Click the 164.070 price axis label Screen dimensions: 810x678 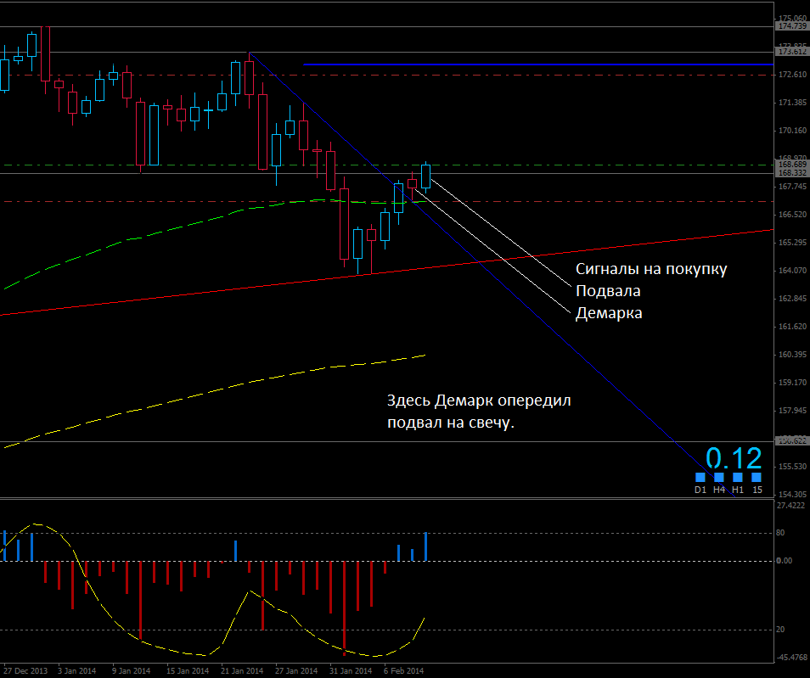[792, 270]
